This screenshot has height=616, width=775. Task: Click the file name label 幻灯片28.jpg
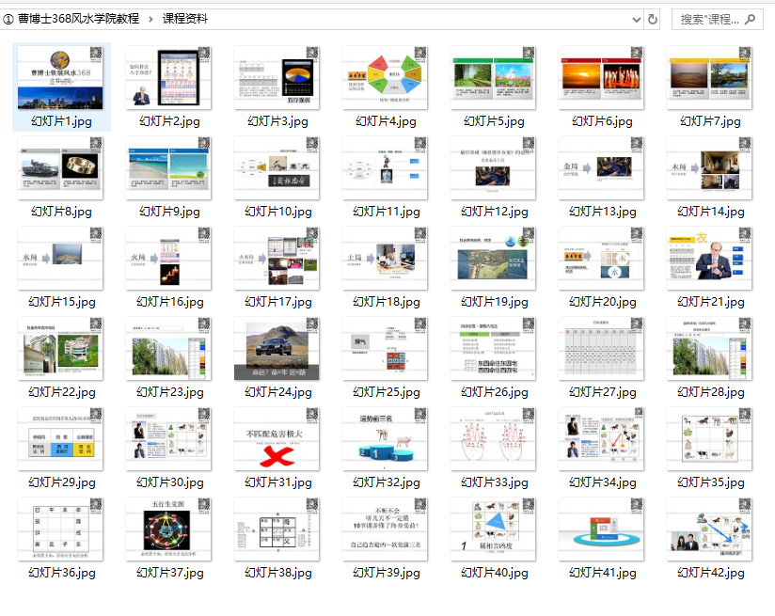tap(711, 392)
